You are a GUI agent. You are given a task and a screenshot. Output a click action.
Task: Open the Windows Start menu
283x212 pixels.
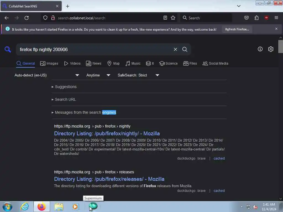point(7,206)
